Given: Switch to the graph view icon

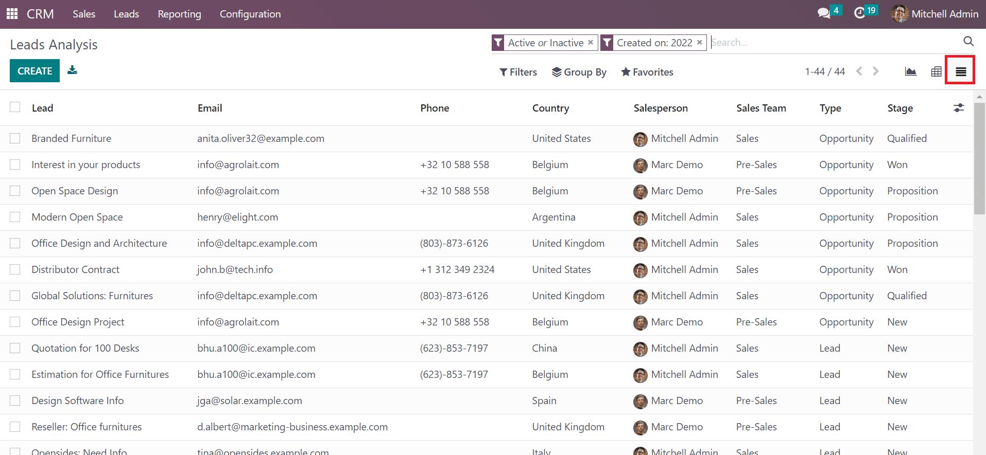Looking at the screenshot, I should [x=910, y=72].
